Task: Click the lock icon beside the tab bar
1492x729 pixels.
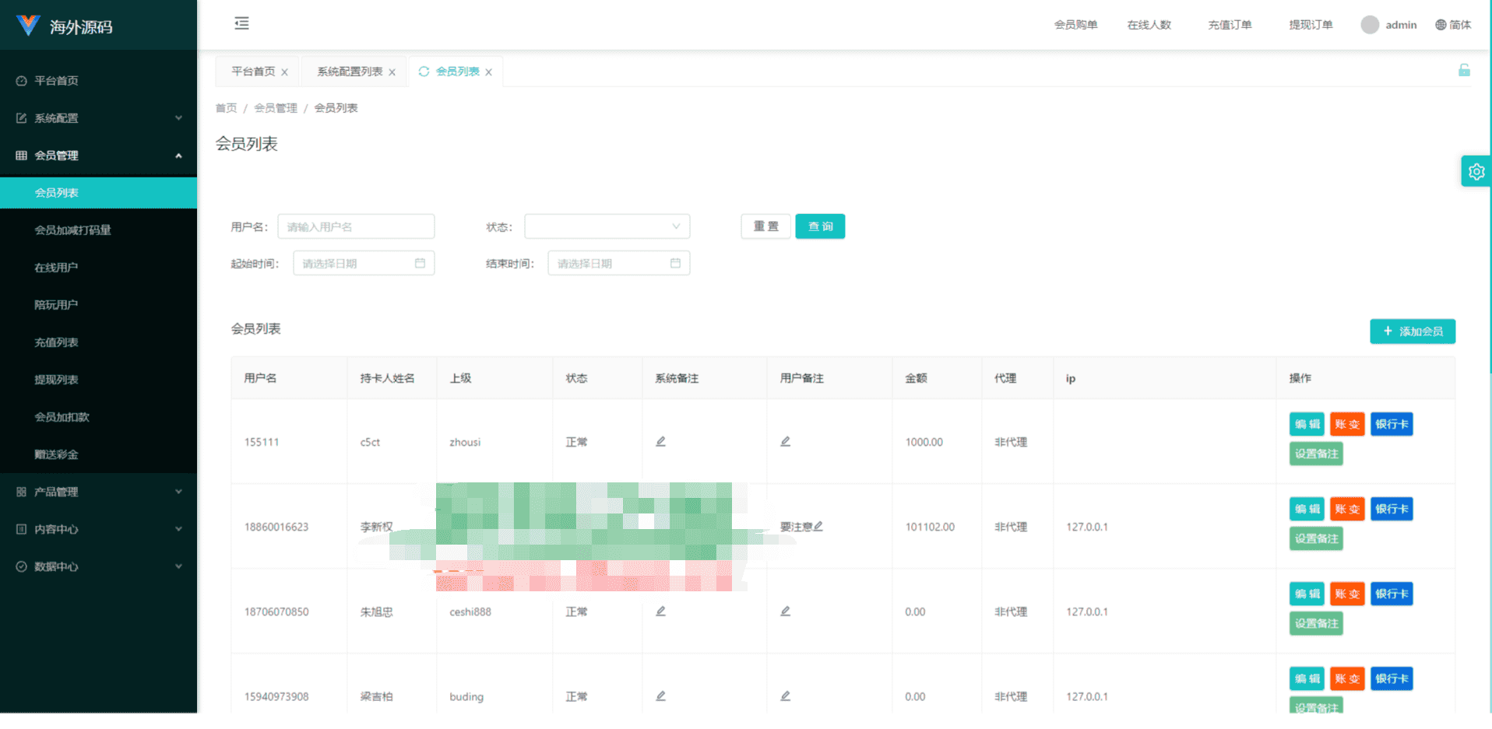Action: [x=1464, y=70]
